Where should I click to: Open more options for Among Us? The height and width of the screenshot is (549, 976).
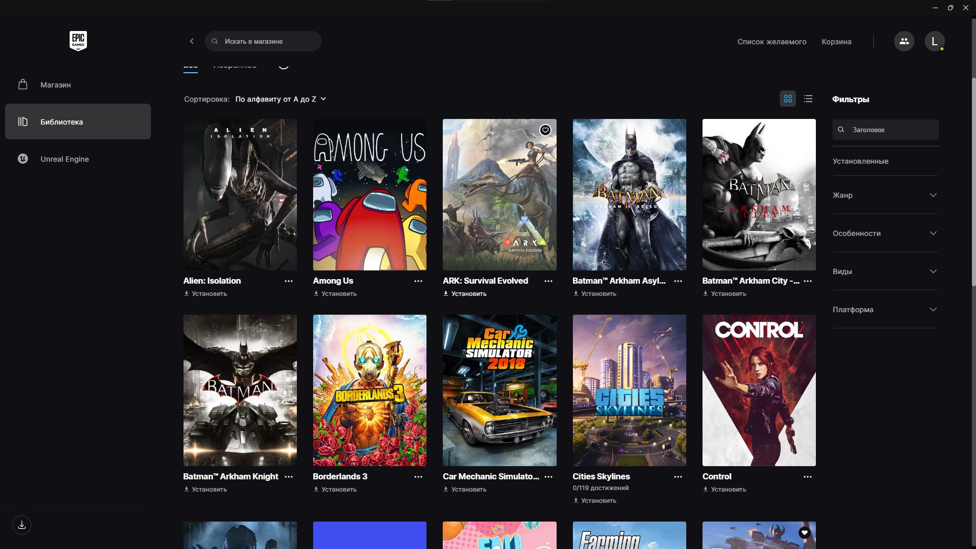pyautogui.click(x=418, y=281)
